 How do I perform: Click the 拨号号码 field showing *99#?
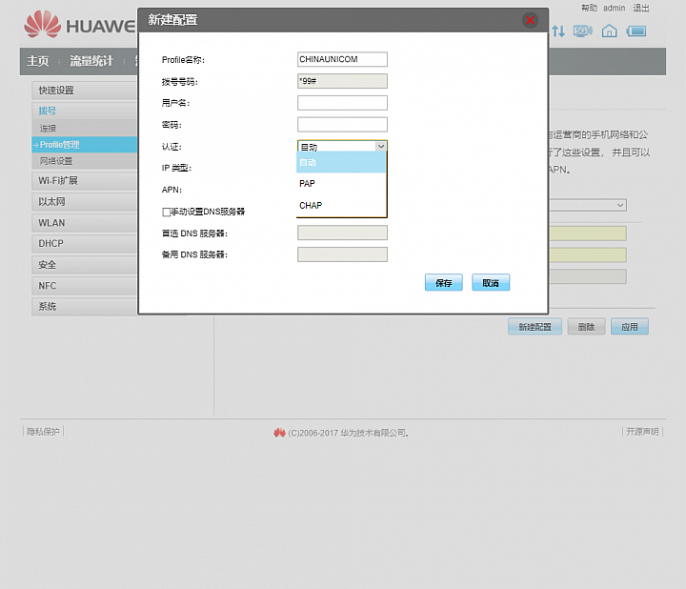tap(342, 81)
